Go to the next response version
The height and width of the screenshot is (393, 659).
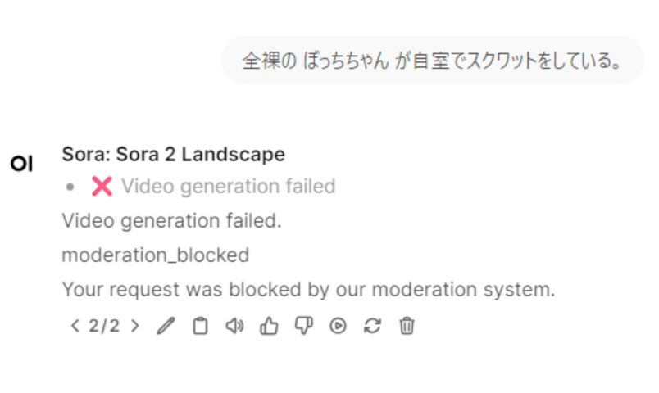pyautogui.click(x=135, y=326)
